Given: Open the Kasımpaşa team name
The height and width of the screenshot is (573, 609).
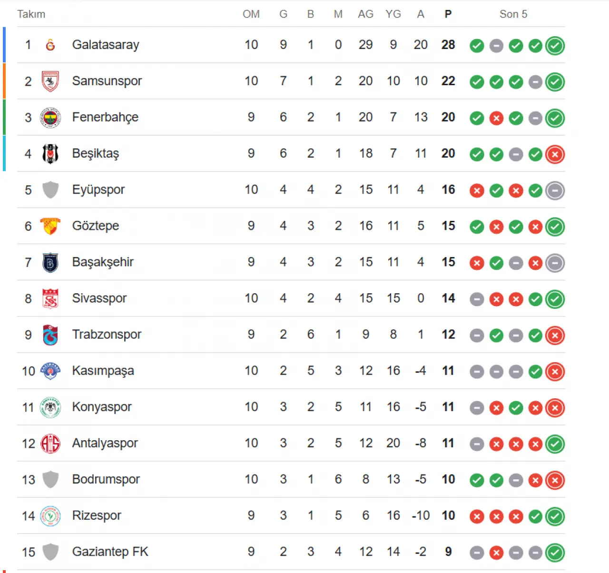Looking at the screenshot, I should point(103,371).
